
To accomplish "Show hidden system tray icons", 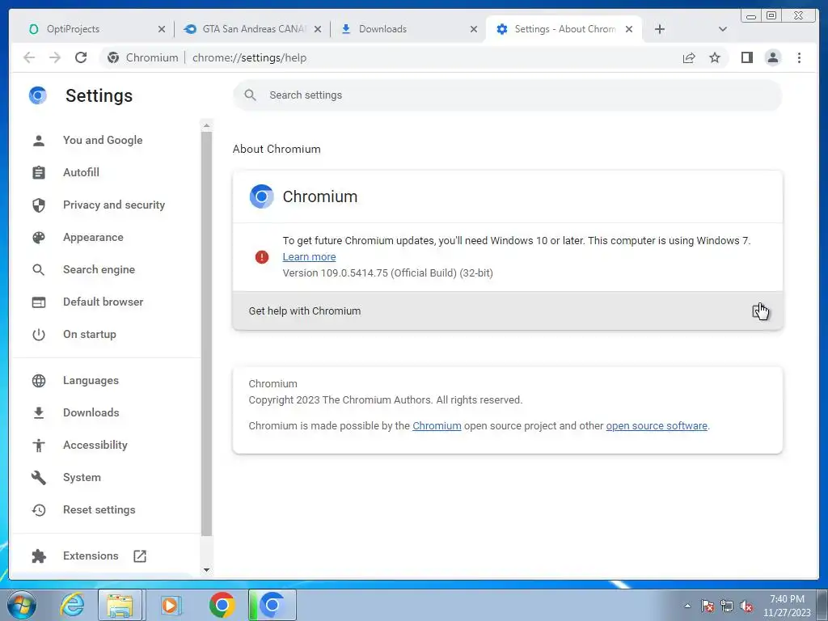I will pyautogui.click(x=687, y=606).
